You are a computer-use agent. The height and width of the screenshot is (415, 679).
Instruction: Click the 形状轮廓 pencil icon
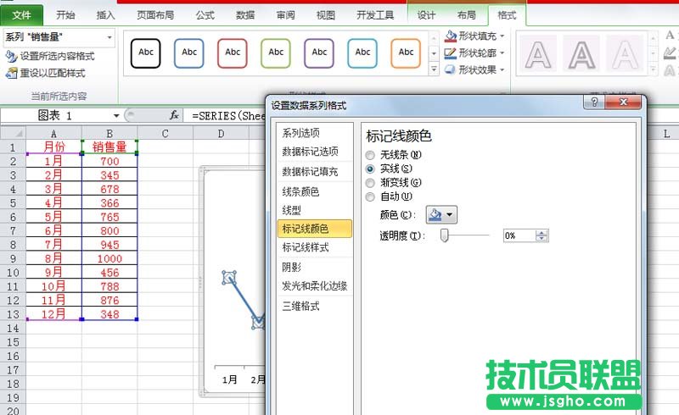[x=451, y=53]
